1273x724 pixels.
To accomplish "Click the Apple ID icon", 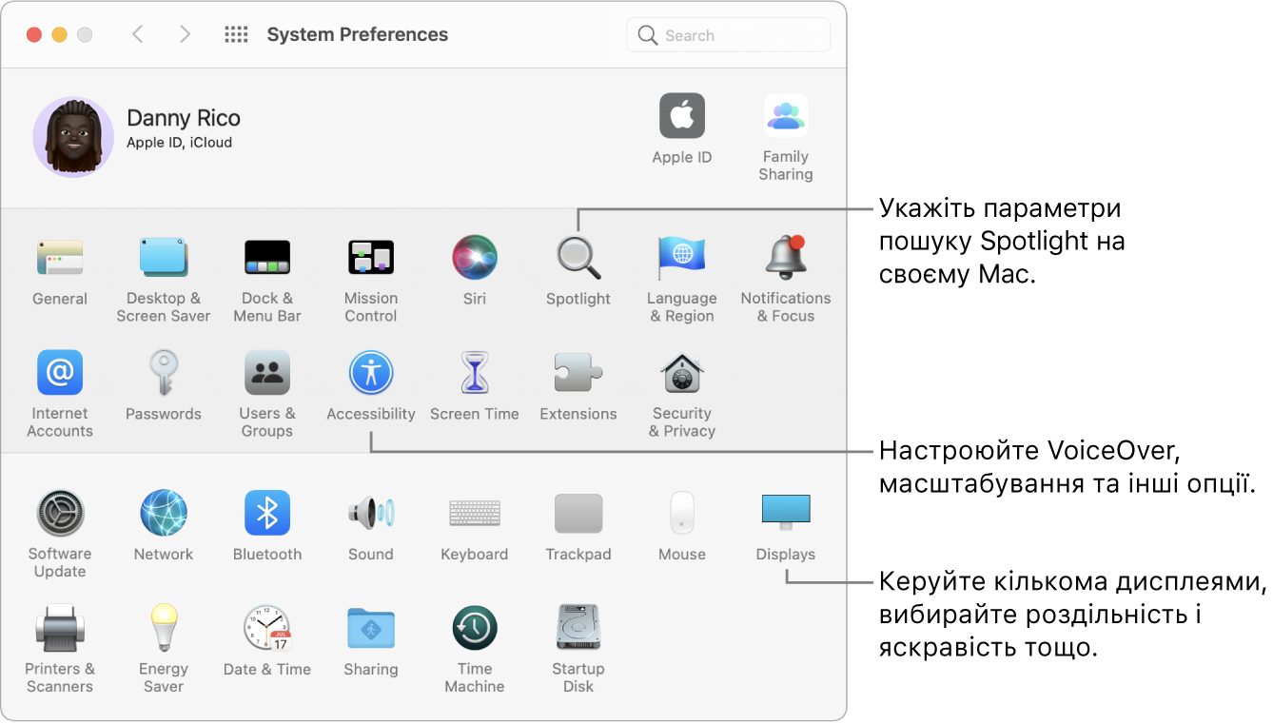I will pyautogui.click(x=681, y=117).
